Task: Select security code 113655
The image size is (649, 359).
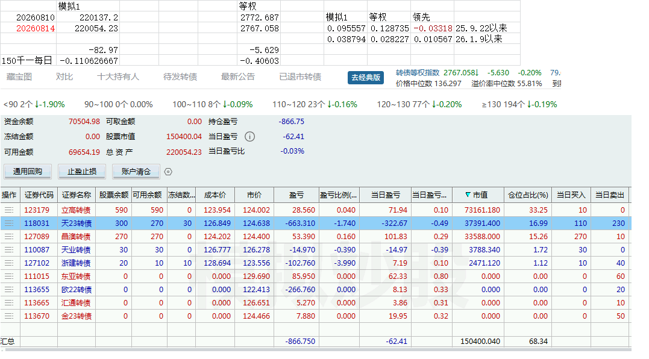Action: pos(36,290)
